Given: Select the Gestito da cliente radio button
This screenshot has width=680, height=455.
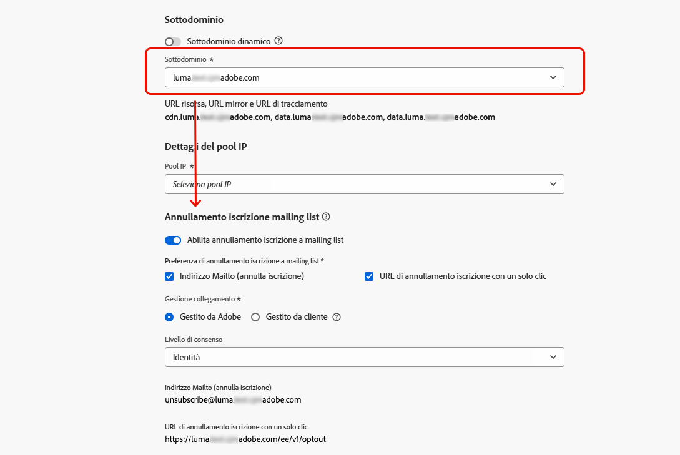Looking at the screenshot, I should click(255, 317).
